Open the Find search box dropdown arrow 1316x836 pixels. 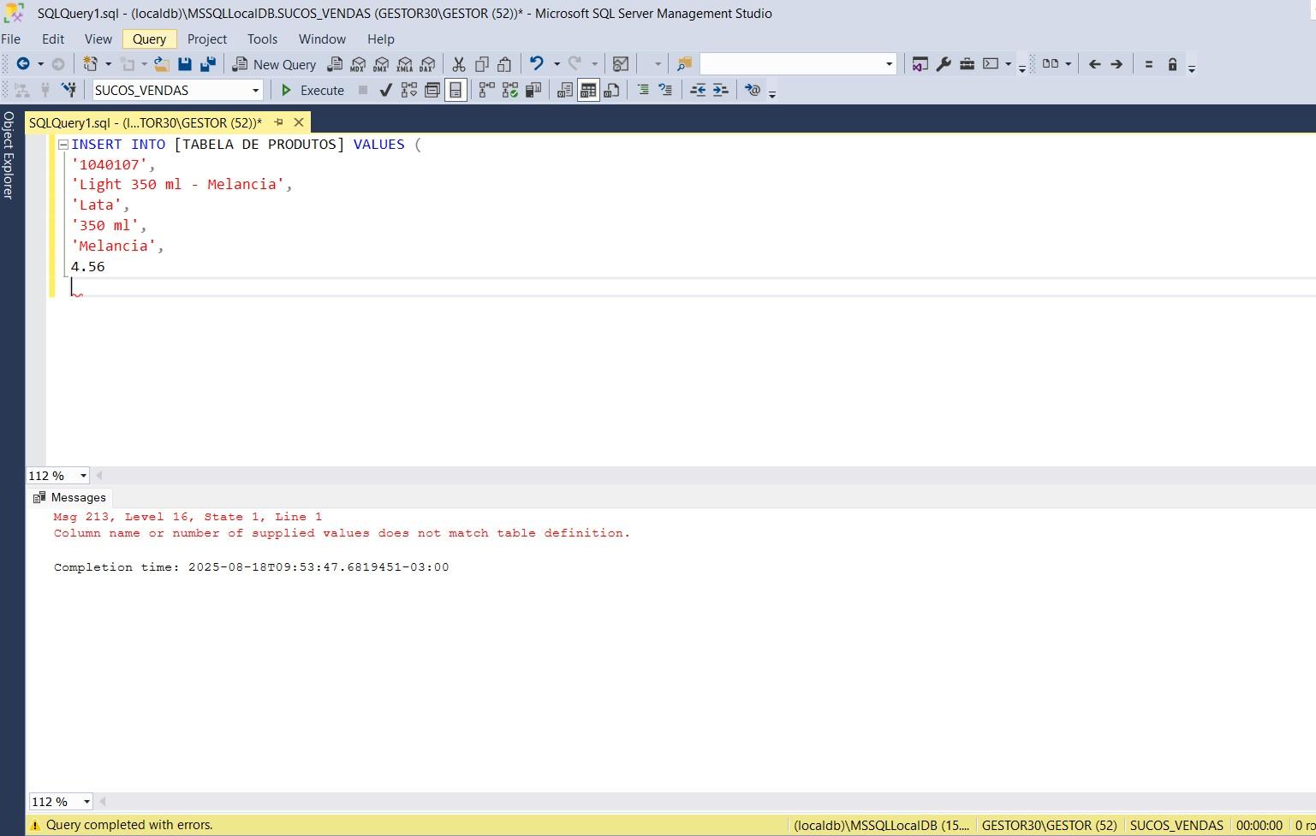889,64
